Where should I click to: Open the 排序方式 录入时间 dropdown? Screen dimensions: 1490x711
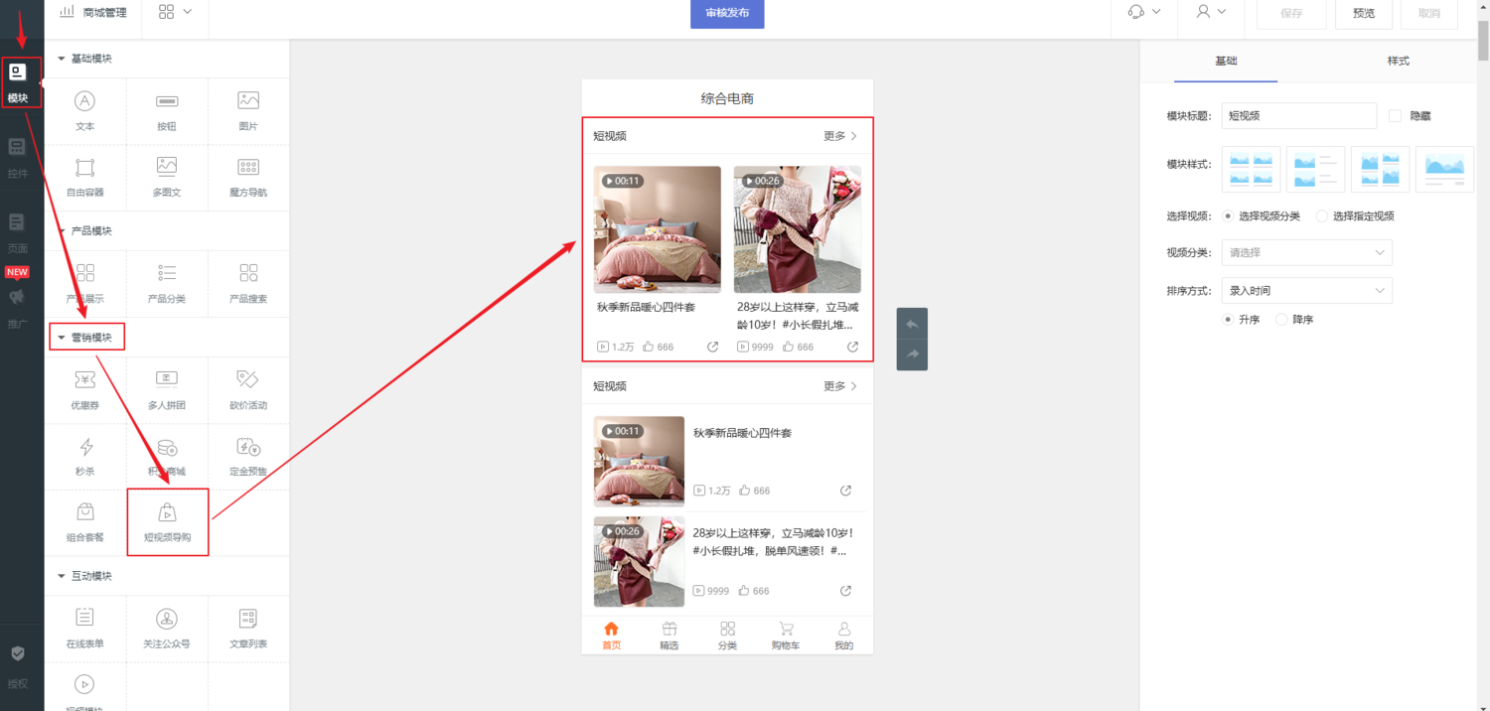point(1306,290)
